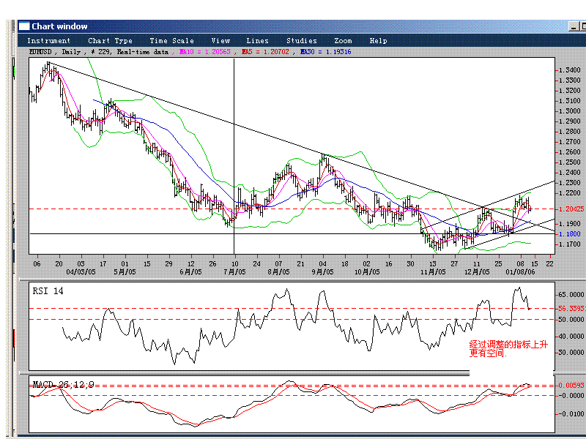The height and width of the screenshot is (439, 586).
Task: Open the View menu
Action: pos(220,41)
